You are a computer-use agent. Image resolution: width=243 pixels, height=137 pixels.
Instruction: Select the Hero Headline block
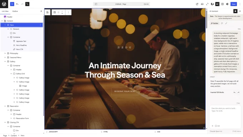click(x=21, y=45)
